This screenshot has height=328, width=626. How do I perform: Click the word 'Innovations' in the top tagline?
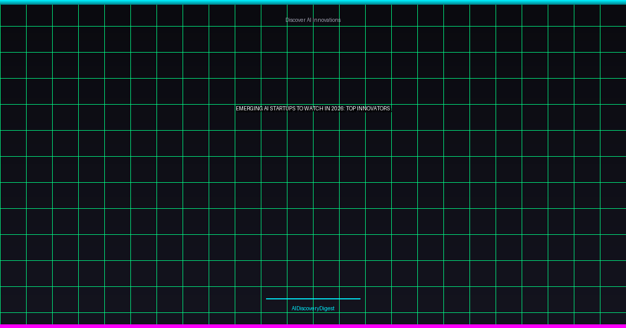point(327,20)
